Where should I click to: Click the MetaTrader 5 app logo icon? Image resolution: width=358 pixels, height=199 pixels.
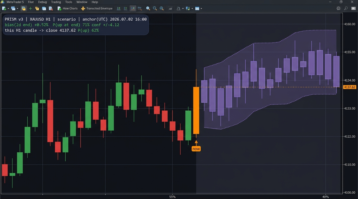click(x=3, y=2)
